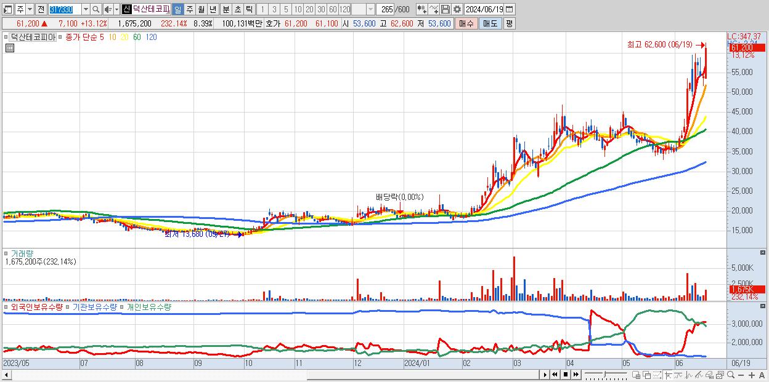Select the 1 interval button
769x382 pixels.
(x=262, y=9)
